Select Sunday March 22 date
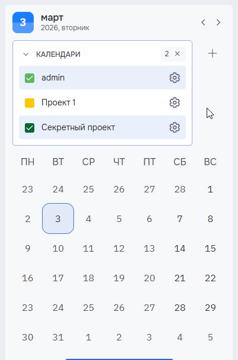Image resolution: width=238 pixels, height=360 pixels. (x=210, y=278)
